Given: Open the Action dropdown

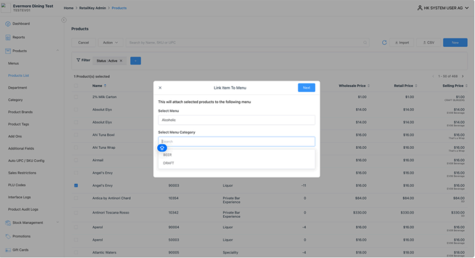Looking at the screenshot, I should pyautogui.click(x=110, y=42).
